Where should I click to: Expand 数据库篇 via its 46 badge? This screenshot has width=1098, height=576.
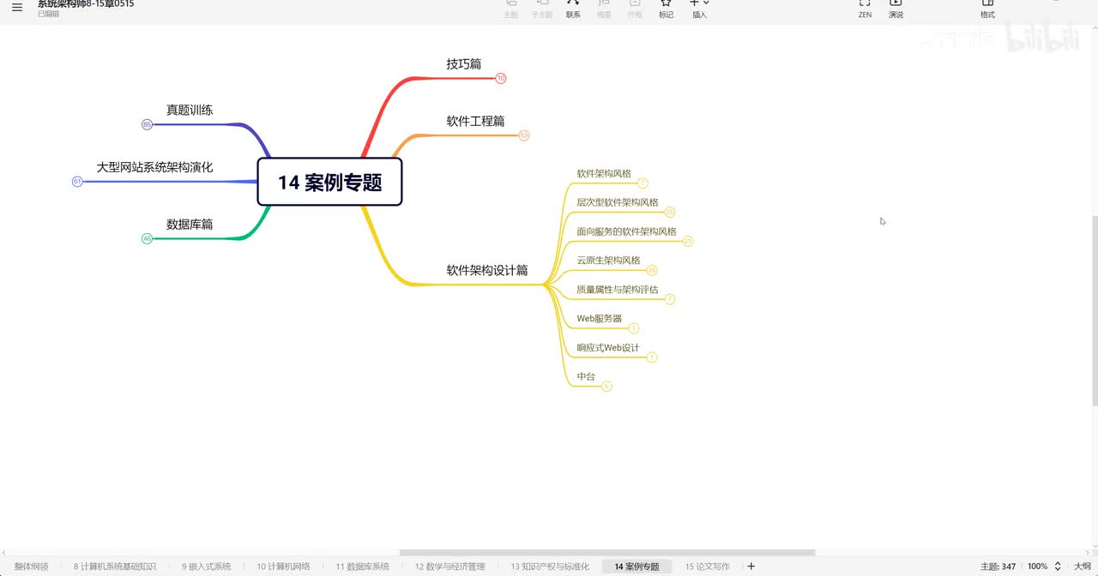[x=147, y=238]
